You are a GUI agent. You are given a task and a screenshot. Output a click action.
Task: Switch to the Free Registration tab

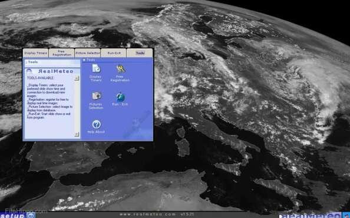tap(62, 53)
